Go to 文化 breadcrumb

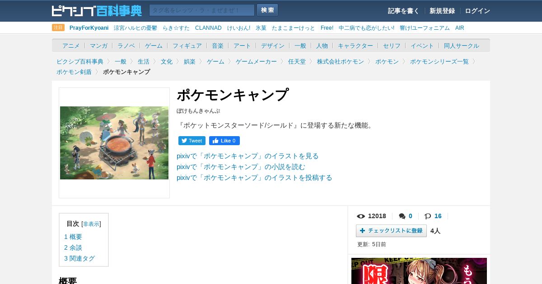click(x=167, y=61)
